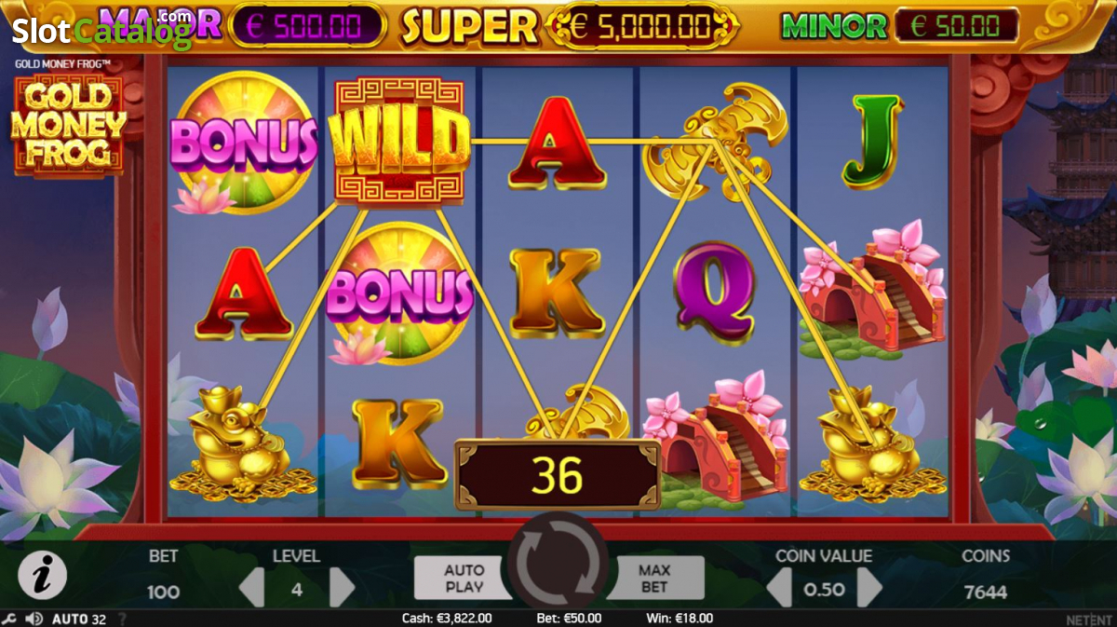Open the help question mark
Screen dimensions: 1117x627
click(x=122, y=619)
